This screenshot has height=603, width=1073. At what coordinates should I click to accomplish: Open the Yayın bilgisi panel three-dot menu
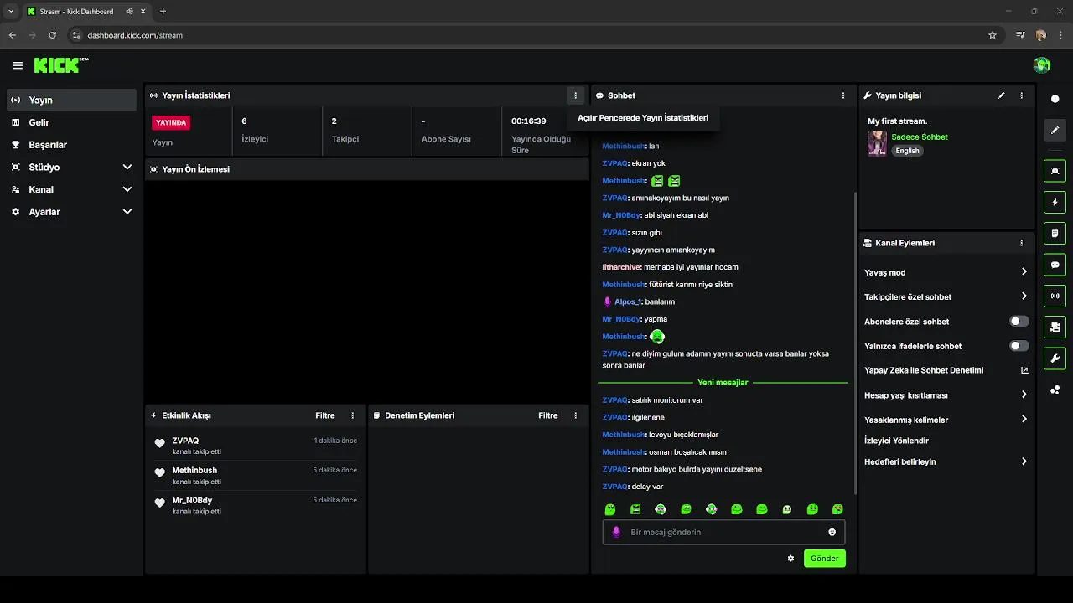[1021, 95]
